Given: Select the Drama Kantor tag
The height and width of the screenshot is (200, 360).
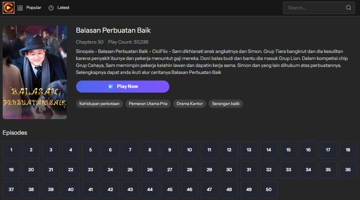Looking at the screenshot, I should coord(190,104).
